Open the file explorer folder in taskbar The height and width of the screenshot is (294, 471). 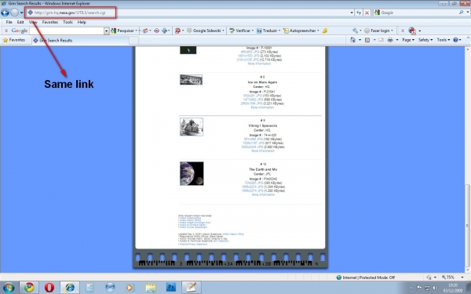point(151,288)
